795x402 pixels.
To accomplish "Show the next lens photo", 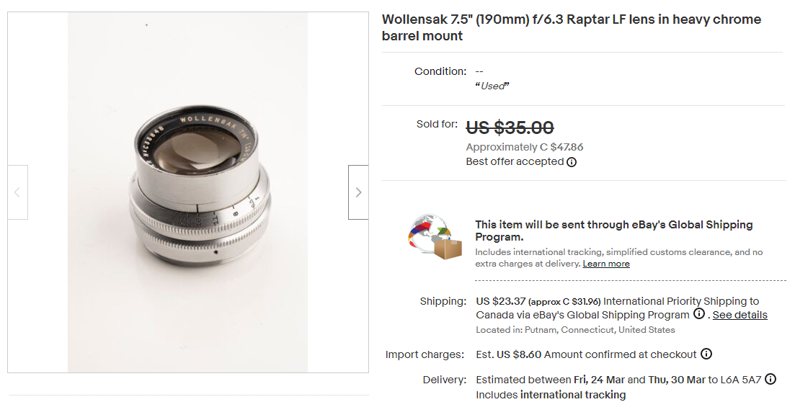I will point(358,192).
